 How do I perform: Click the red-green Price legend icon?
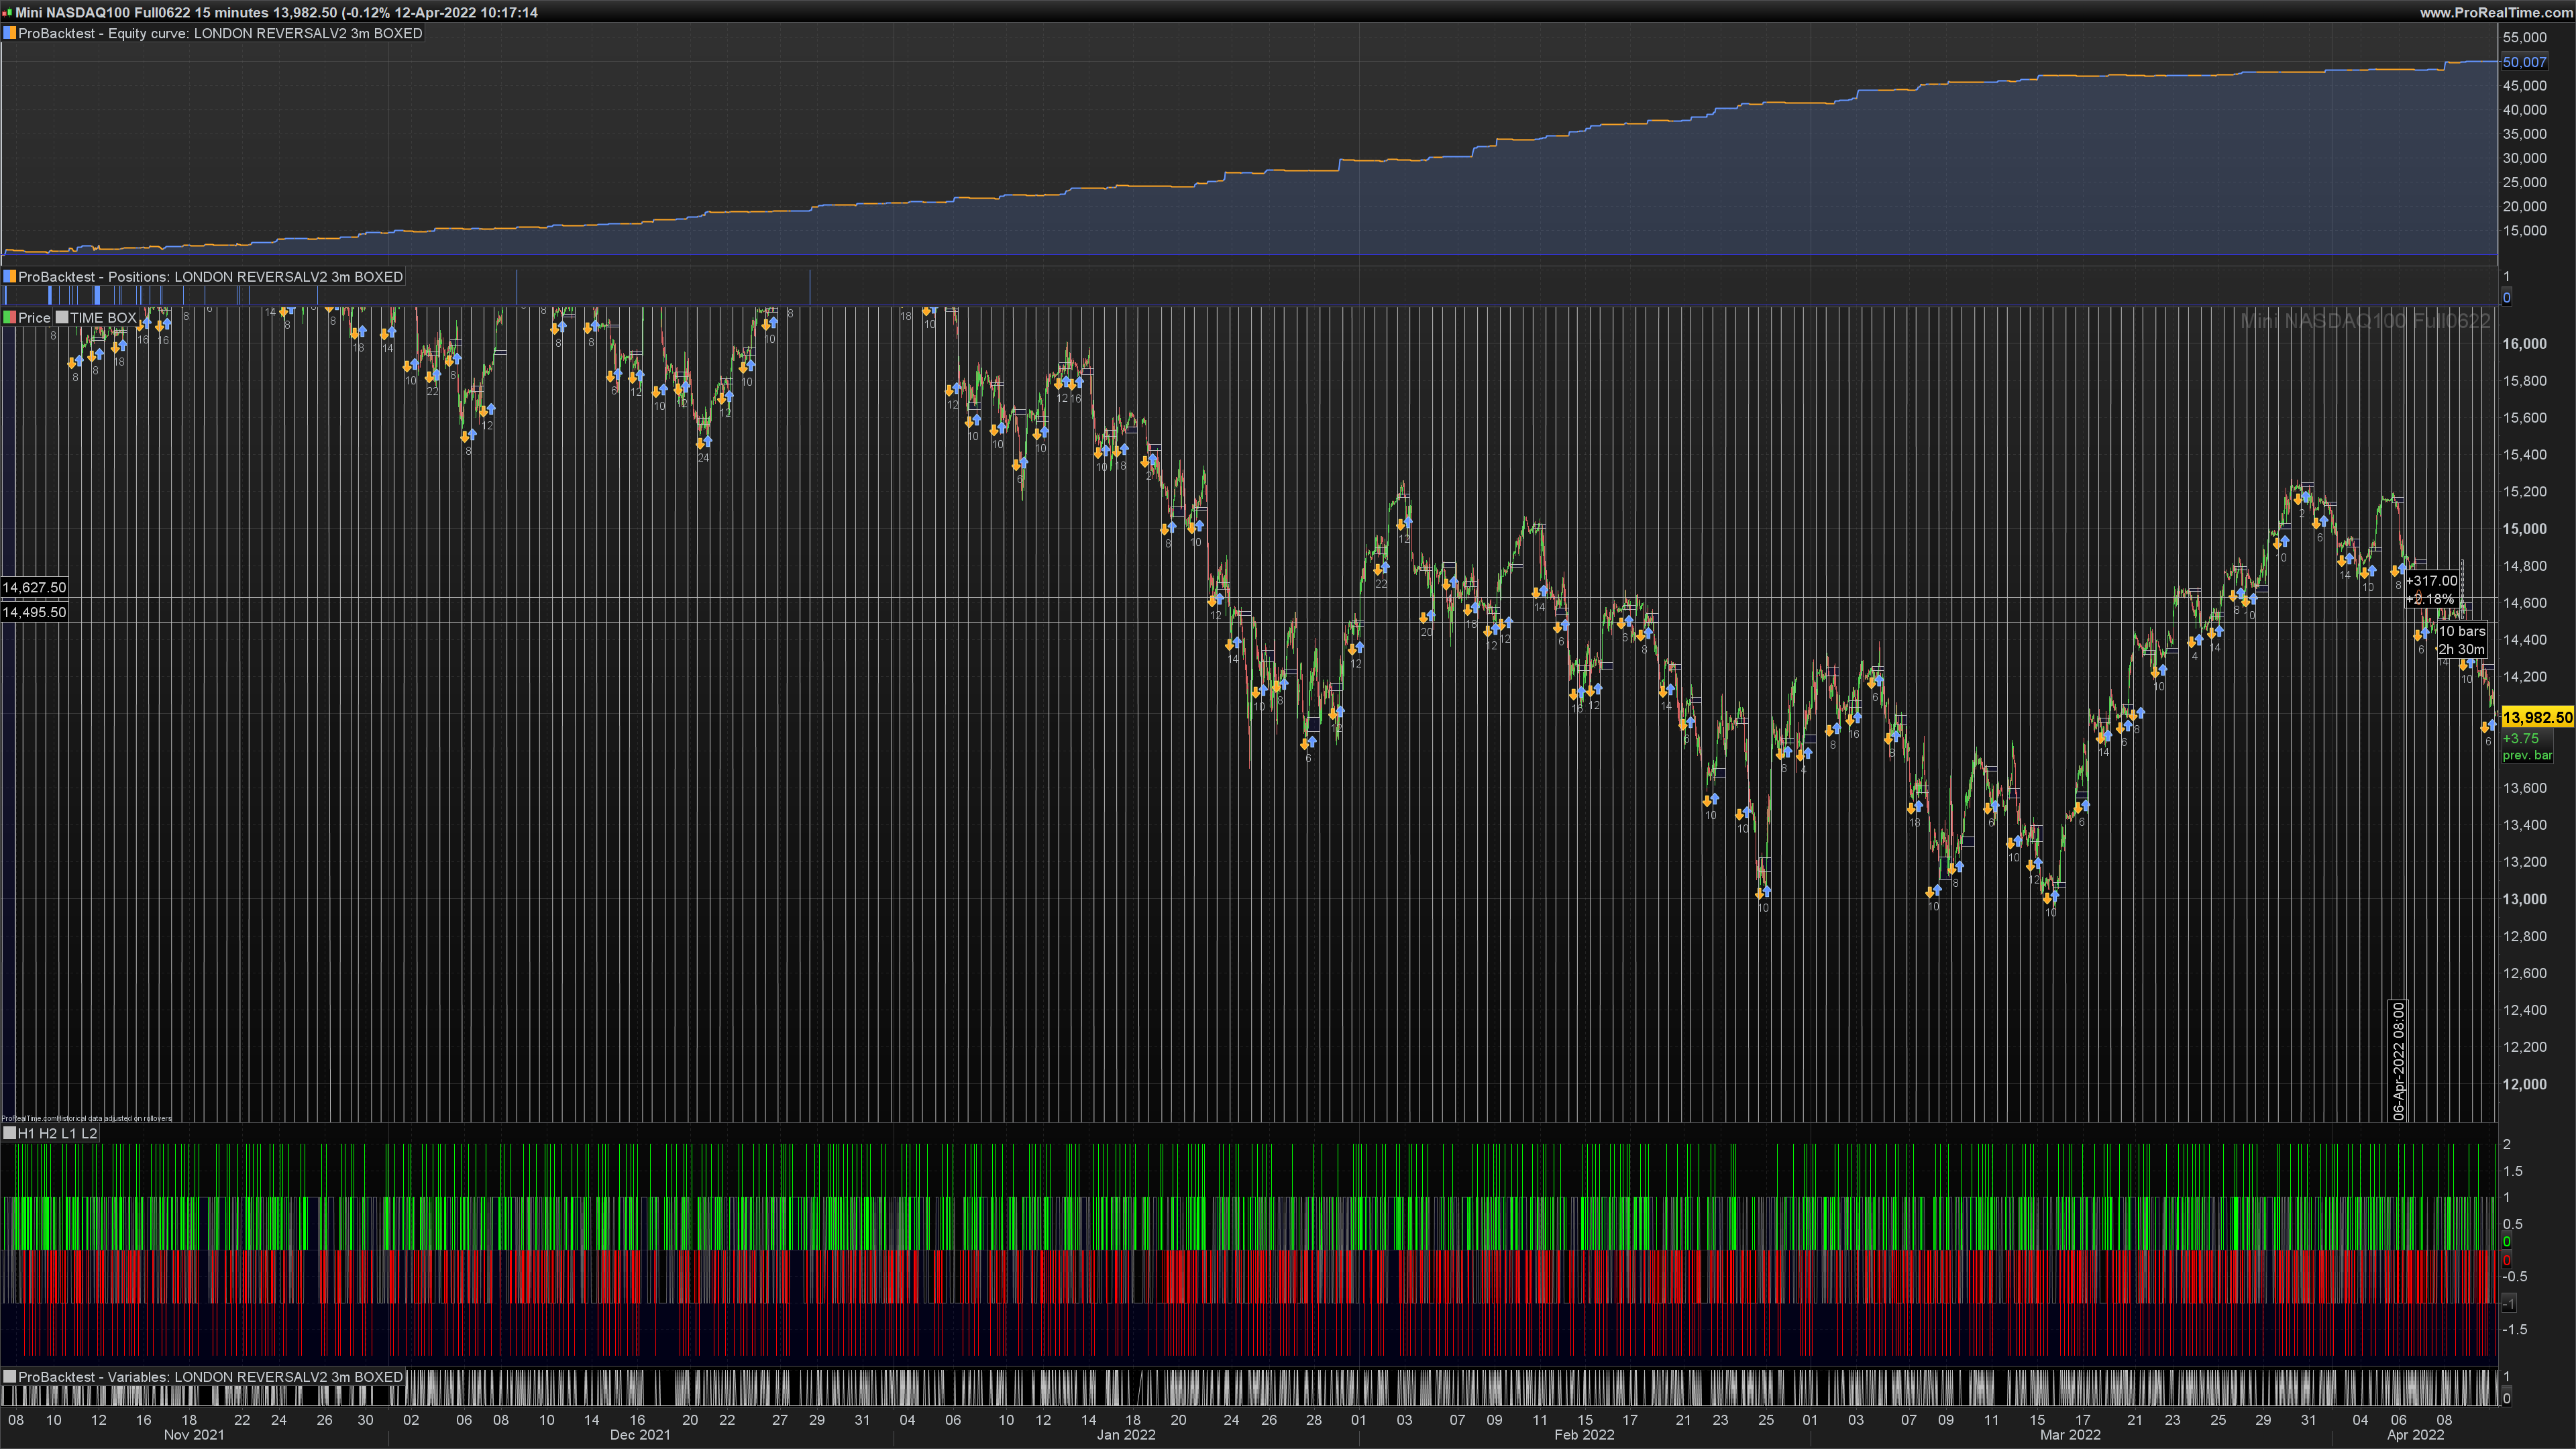click(x=9, y=318)
